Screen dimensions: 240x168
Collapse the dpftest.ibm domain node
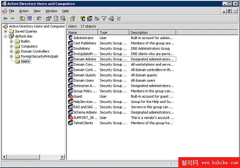tap(6, 36)
